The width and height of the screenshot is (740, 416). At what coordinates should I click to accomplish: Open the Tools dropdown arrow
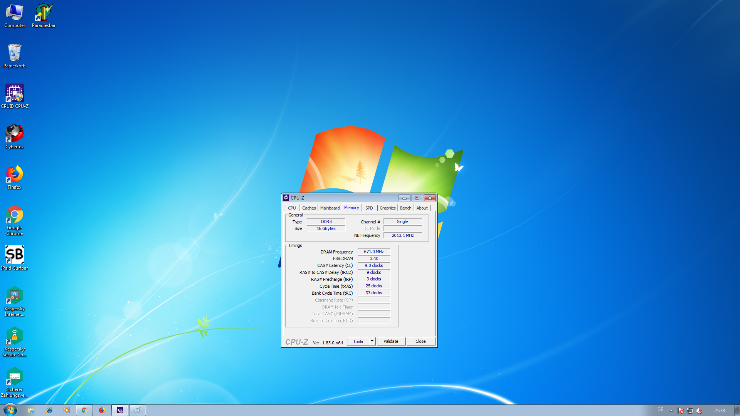click(372, 341)
